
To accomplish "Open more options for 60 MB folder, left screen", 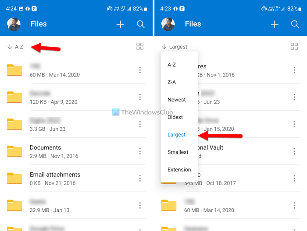I will click(140, 70).
